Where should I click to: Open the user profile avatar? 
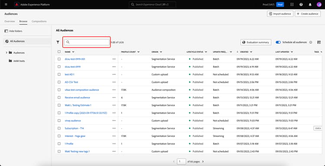click(x=319, y=5)
